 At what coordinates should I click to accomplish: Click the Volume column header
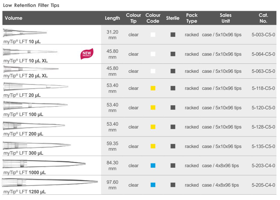point(14,18)
